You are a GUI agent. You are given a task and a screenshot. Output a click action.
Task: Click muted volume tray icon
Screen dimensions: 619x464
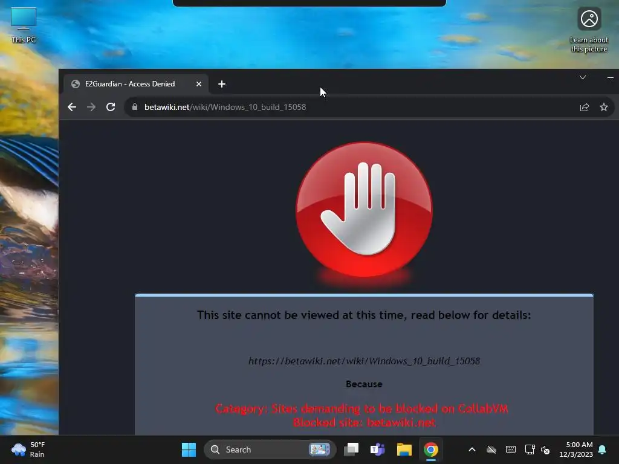click(545, 449)
